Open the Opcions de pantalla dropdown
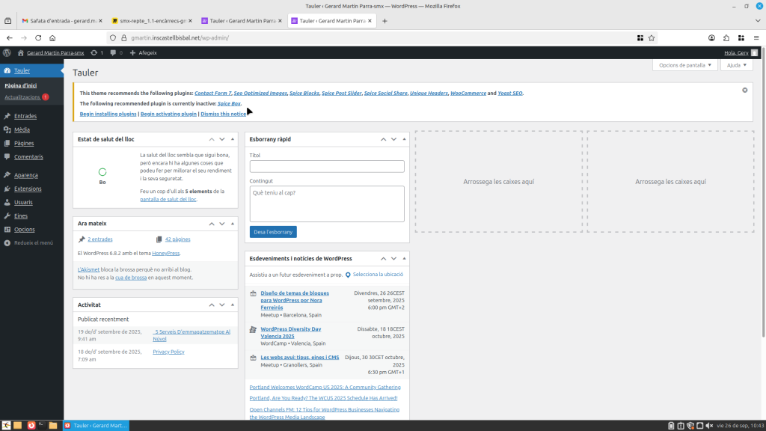 (684, 65)
